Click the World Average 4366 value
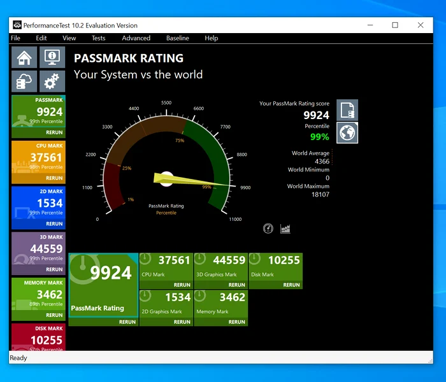Screen dimensions: 446x382 click(x=322, y=162)
